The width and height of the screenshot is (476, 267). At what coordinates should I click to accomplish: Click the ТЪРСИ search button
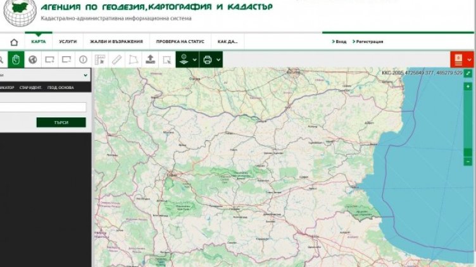coord(61,122)
